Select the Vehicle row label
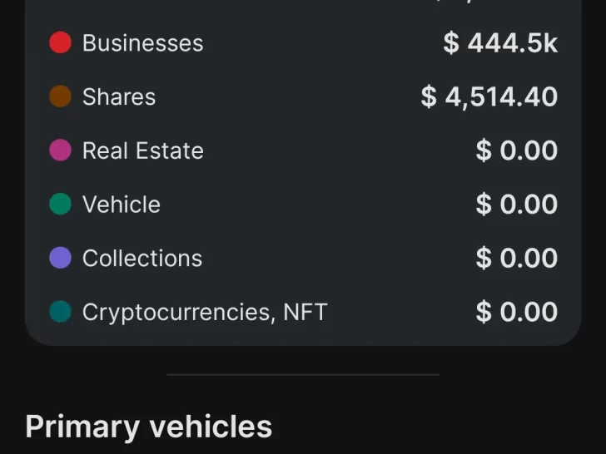Screen dimensions: 606x454 click(121, 205)
